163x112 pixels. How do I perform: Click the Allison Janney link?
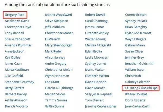[56, 57]
